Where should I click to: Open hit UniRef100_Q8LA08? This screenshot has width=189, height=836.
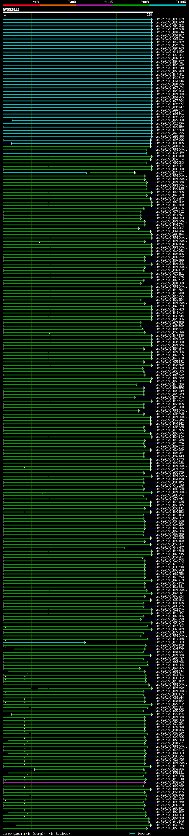point(170,23)
